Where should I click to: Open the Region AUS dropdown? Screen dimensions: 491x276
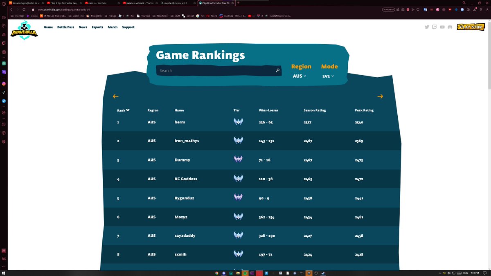coord(300,76)
